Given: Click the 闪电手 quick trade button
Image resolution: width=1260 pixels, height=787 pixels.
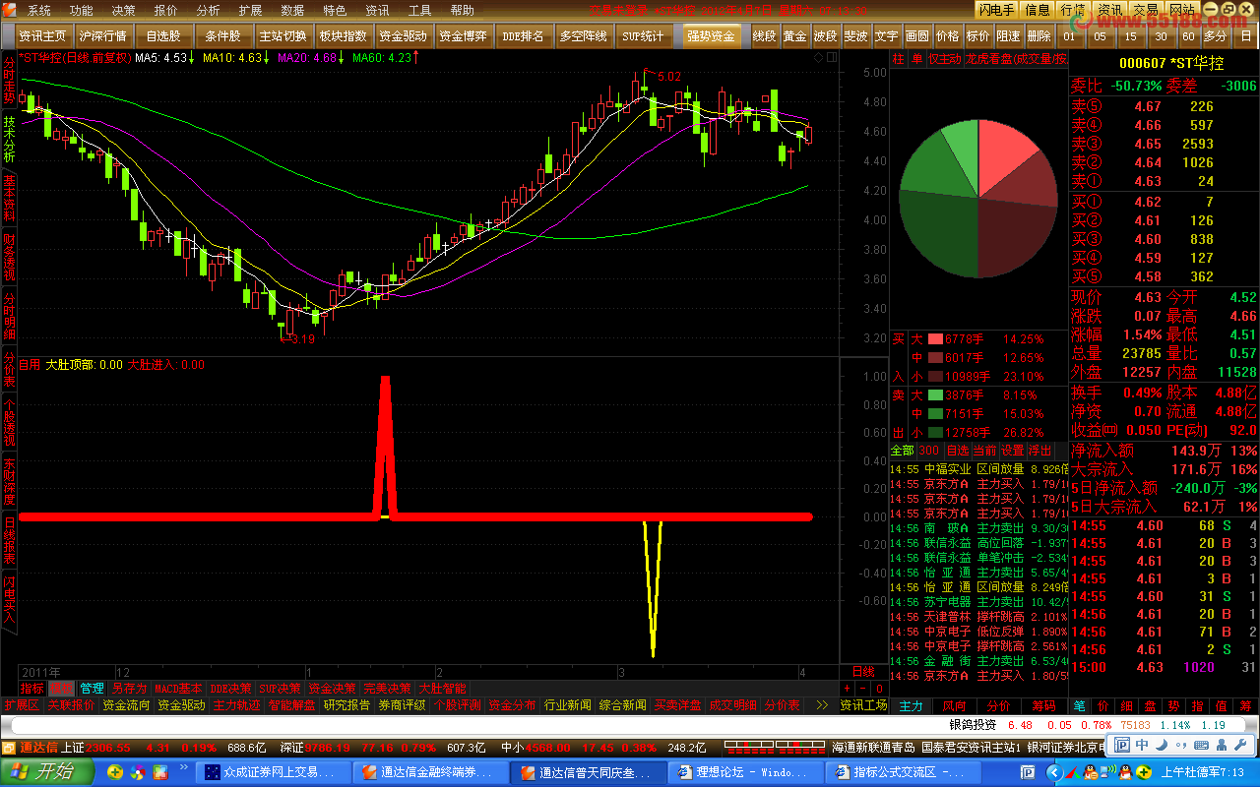Looking at the screenshot, I should pos(996,10).
